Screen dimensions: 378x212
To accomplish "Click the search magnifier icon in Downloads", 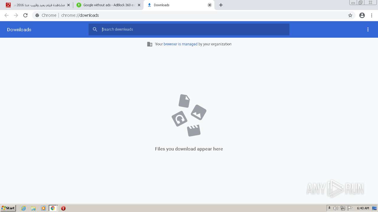I will [x=95, y=29].
